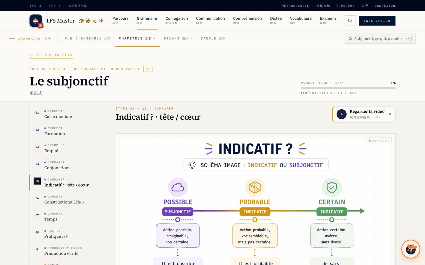Click the lesson progression bar
The image size is (425, 265).
pyautogui.click(x=348, y=88)
